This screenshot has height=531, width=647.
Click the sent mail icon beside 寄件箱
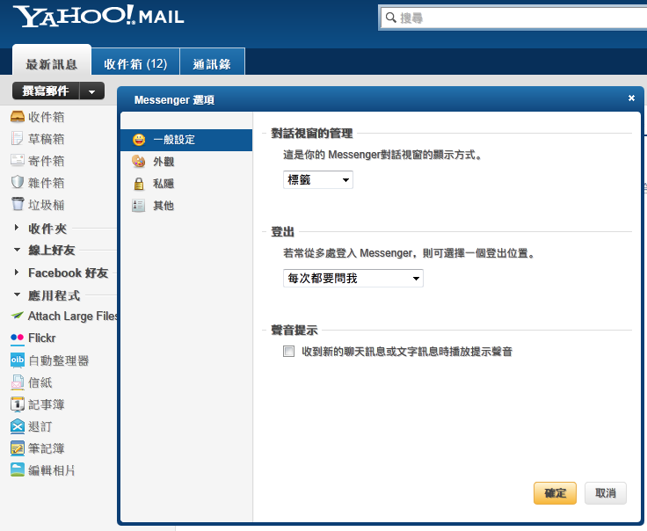point(18,160)
